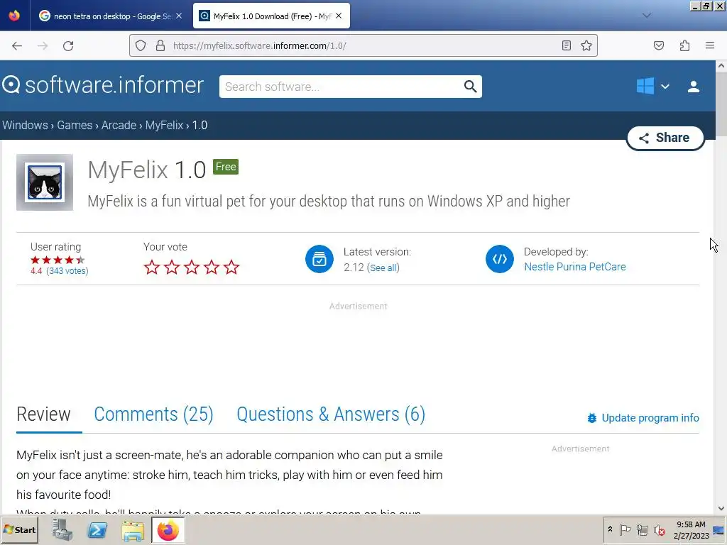Expand the platform selector chevron

coord(665,87)
